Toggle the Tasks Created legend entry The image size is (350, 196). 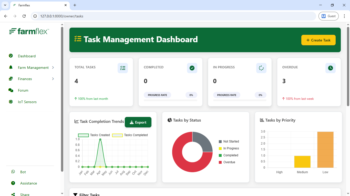[x=94, y=135]
